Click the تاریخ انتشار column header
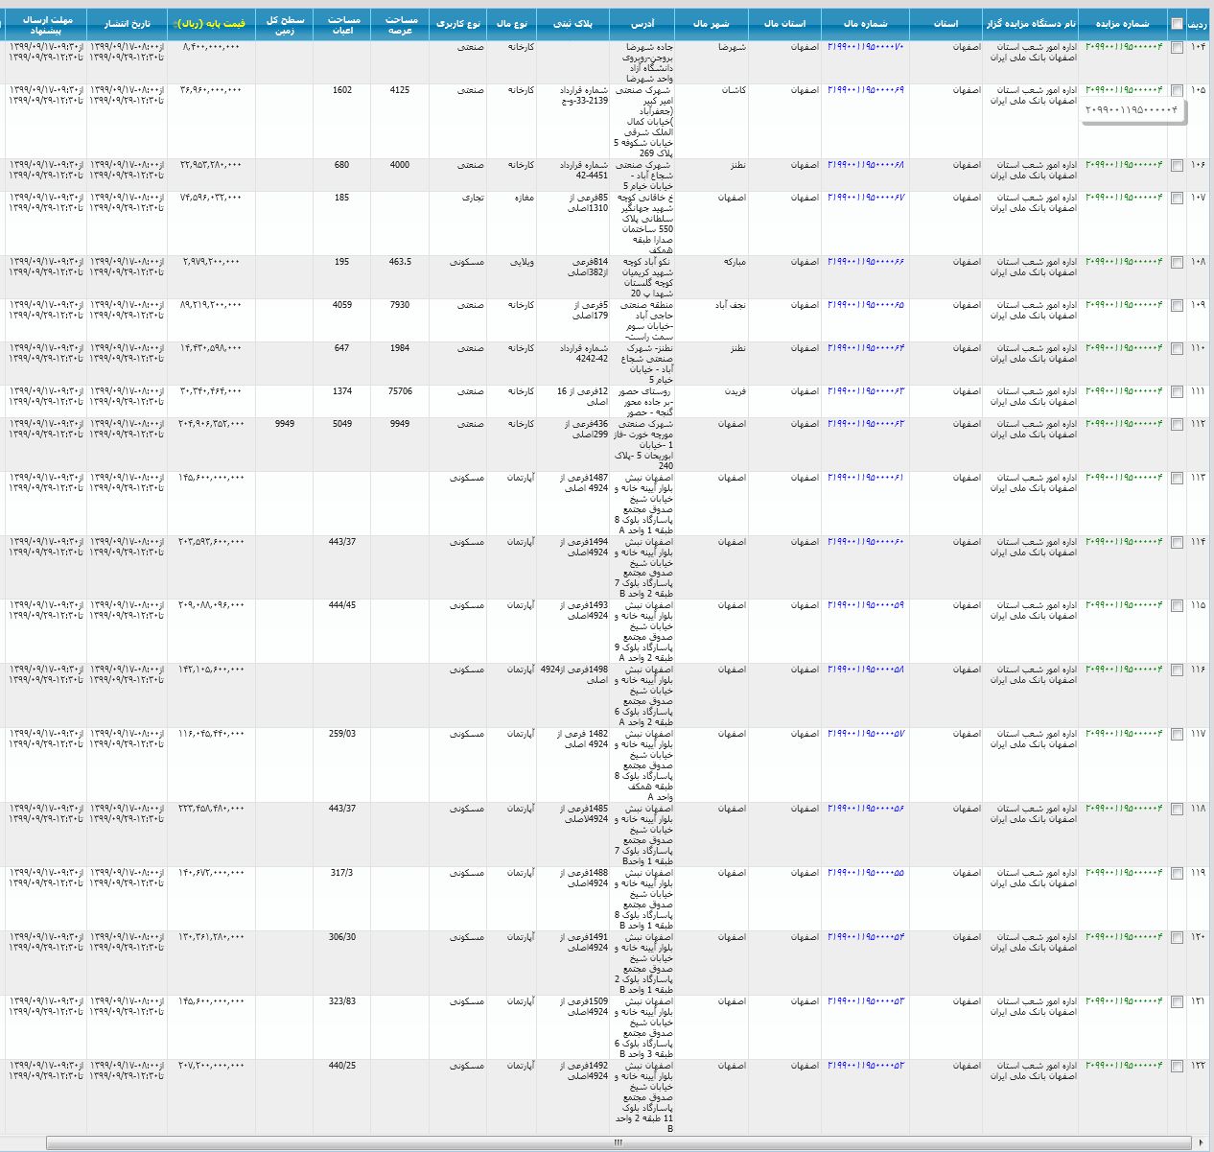The width and height of the screenshot is (1214, 1152). [127, 24]
